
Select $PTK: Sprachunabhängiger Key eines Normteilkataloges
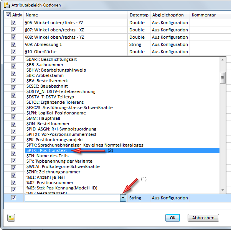(122, 145)
